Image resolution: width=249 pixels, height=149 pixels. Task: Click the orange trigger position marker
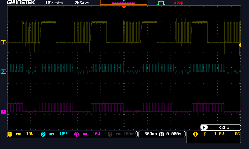pos(124,7)
